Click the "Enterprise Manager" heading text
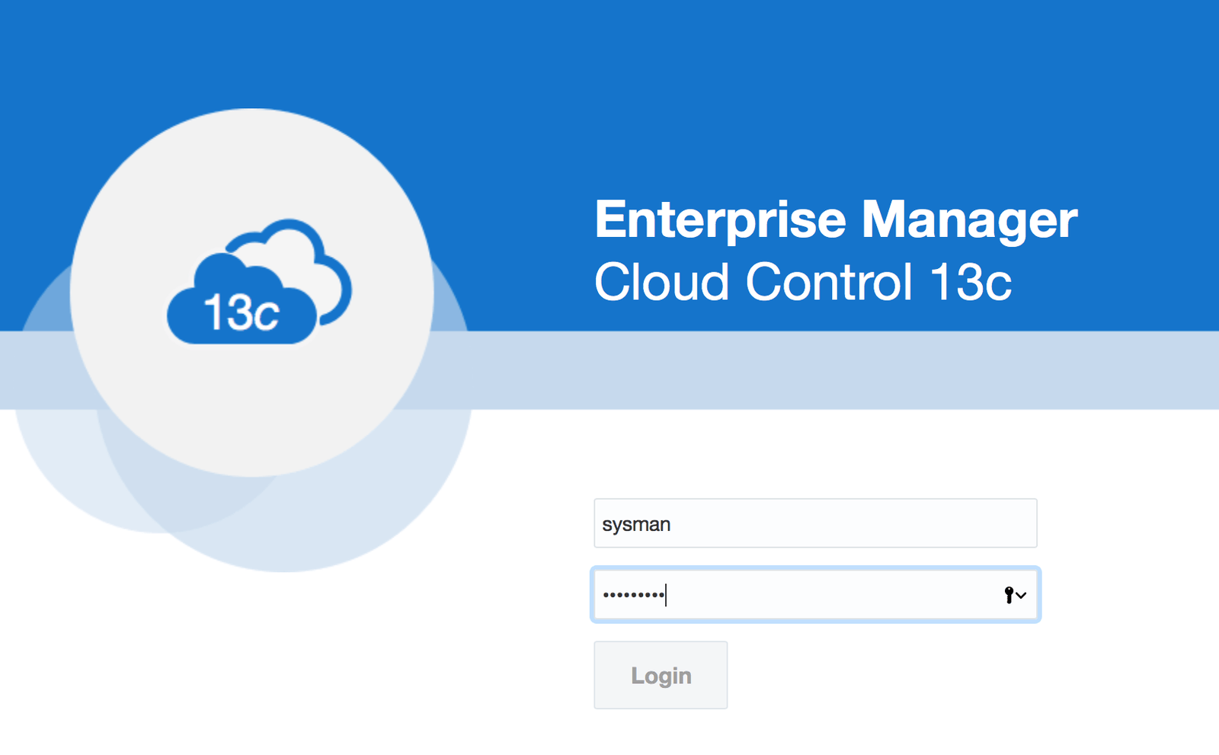This screenshot has height=755, width=1219. coord(835,219)
